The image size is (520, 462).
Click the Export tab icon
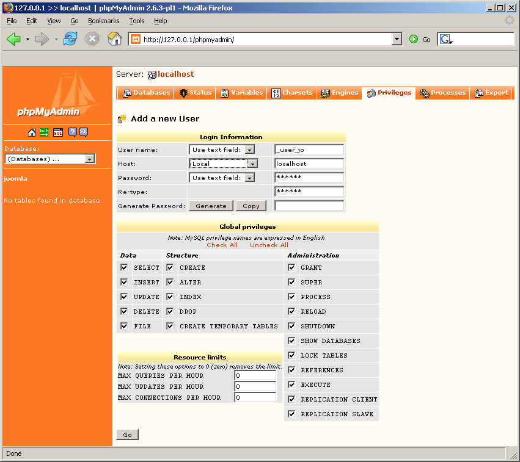coord(480,93)
